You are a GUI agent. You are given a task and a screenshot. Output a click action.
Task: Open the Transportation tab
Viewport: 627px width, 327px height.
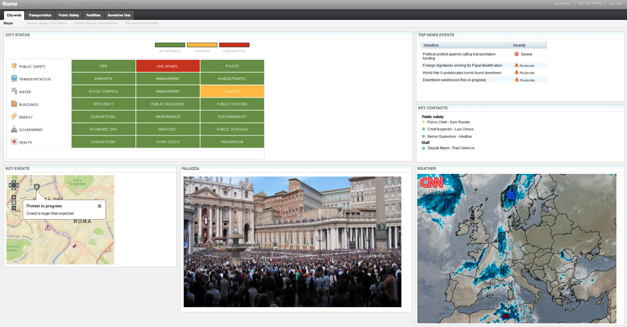[x=40, y=15]
